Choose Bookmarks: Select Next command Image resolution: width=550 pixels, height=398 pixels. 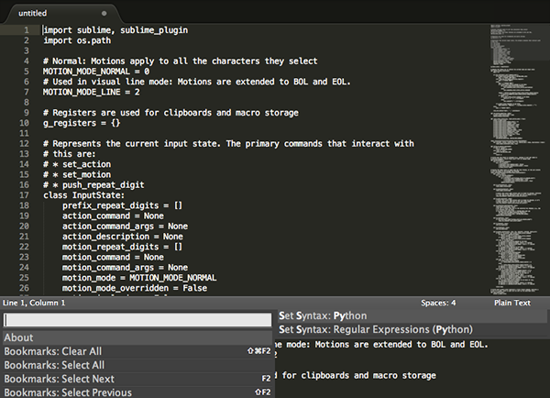click(x=137, y=379)
